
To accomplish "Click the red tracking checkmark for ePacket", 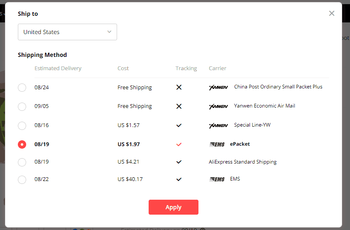I will pyautogui.click(x=179, y=144).
